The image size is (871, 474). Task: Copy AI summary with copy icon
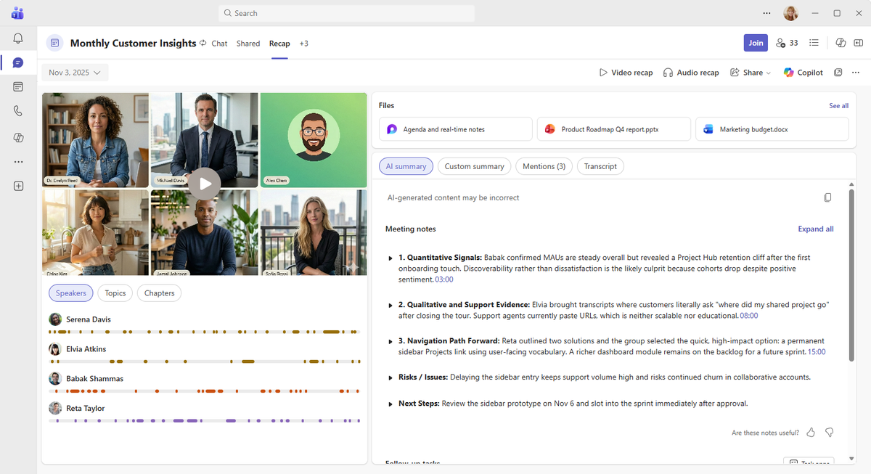click(827, 197)
